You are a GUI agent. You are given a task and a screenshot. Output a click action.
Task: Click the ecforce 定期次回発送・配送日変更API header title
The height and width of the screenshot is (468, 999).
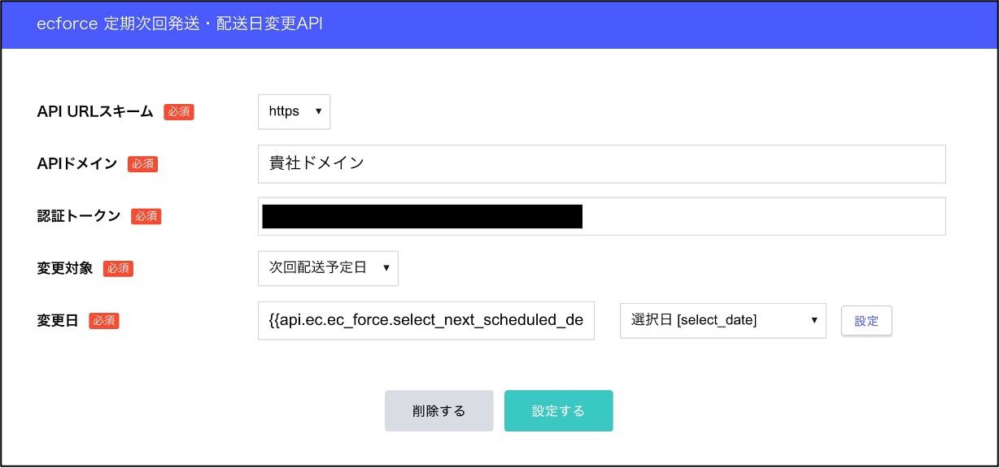(x=180, y=24)
